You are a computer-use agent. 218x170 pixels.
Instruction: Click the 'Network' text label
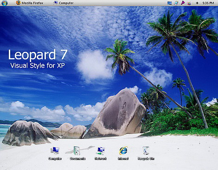point(101,158)
